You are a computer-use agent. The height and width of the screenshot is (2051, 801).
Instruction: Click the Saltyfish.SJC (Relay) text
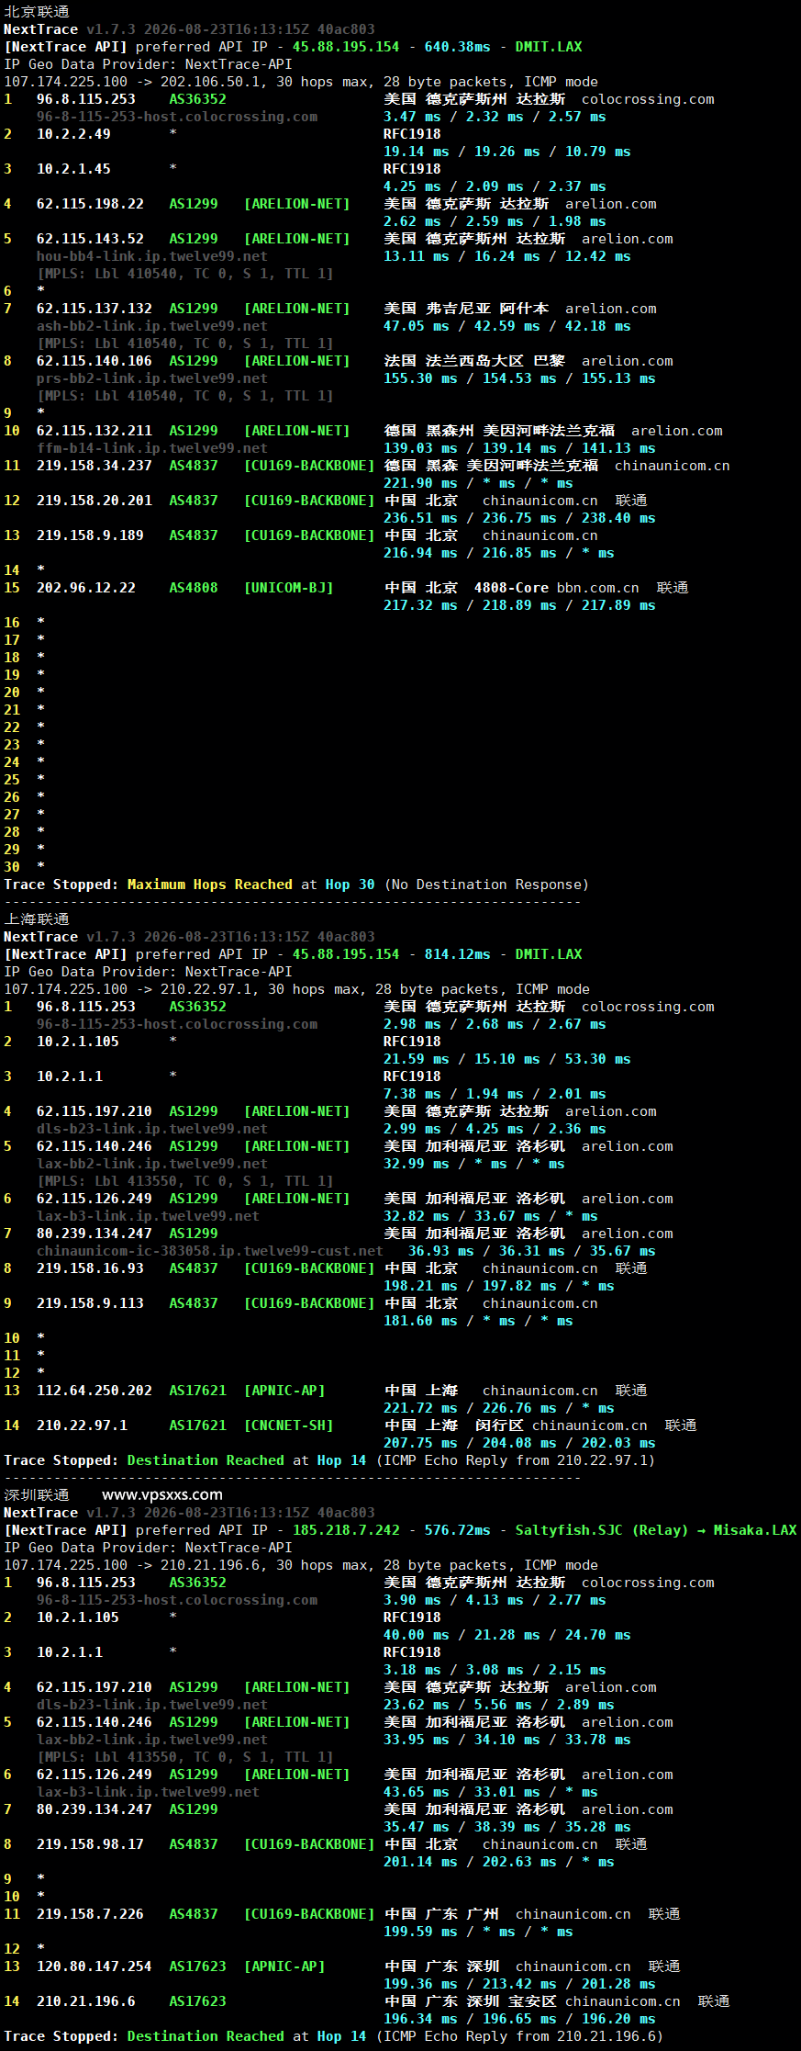602,1530
